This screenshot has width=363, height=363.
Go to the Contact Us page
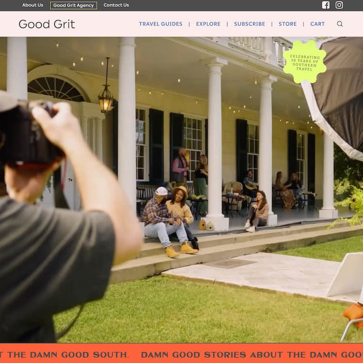116,5
